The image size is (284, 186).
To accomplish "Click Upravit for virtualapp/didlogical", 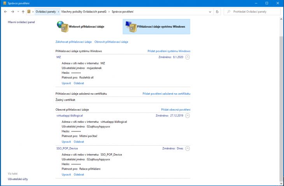I will 66,142.
